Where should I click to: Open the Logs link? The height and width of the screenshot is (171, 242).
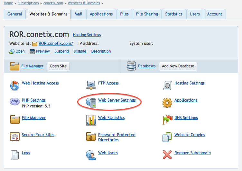[x=26, y=153]
